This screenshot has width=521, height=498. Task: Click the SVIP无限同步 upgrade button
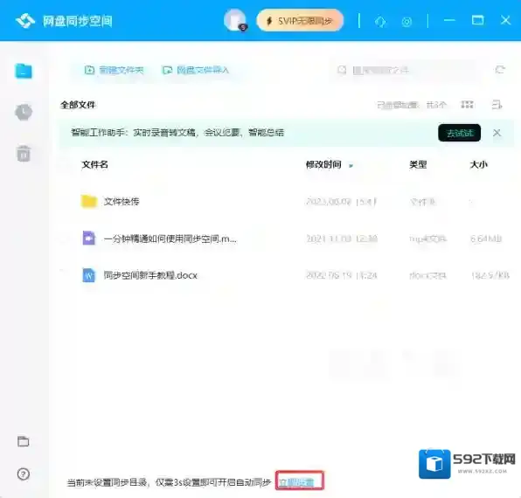pos(300,21)
